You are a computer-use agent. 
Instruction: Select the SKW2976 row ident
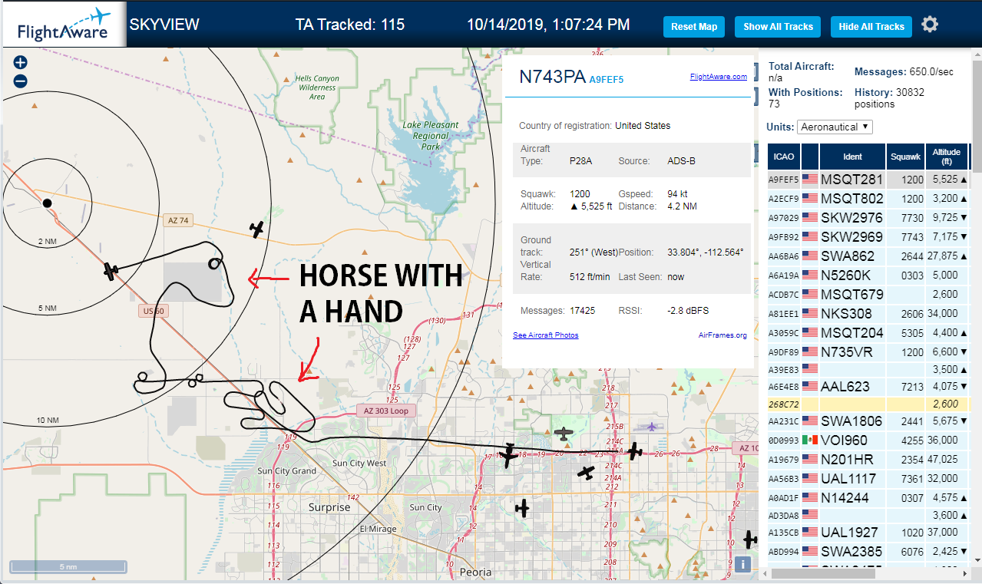pos(852,218)
